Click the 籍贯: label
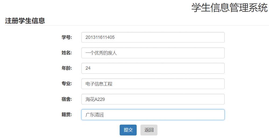 tap(67, 115)
